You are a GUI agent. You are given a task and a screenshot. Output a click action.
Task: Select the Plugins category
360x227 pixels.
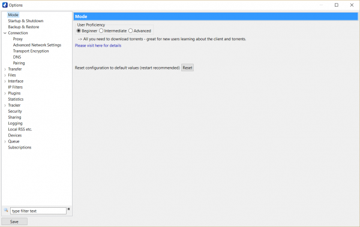pyautogui.click(x=14, y=93)
